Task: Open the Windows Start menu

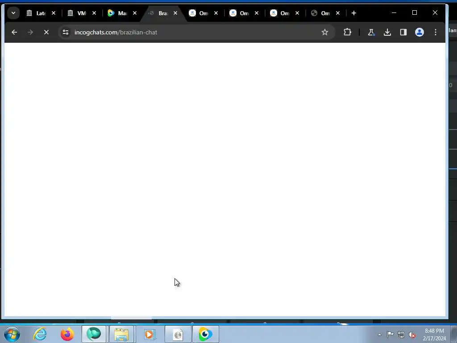Action: pyautogui.click(x=12, y=334)
